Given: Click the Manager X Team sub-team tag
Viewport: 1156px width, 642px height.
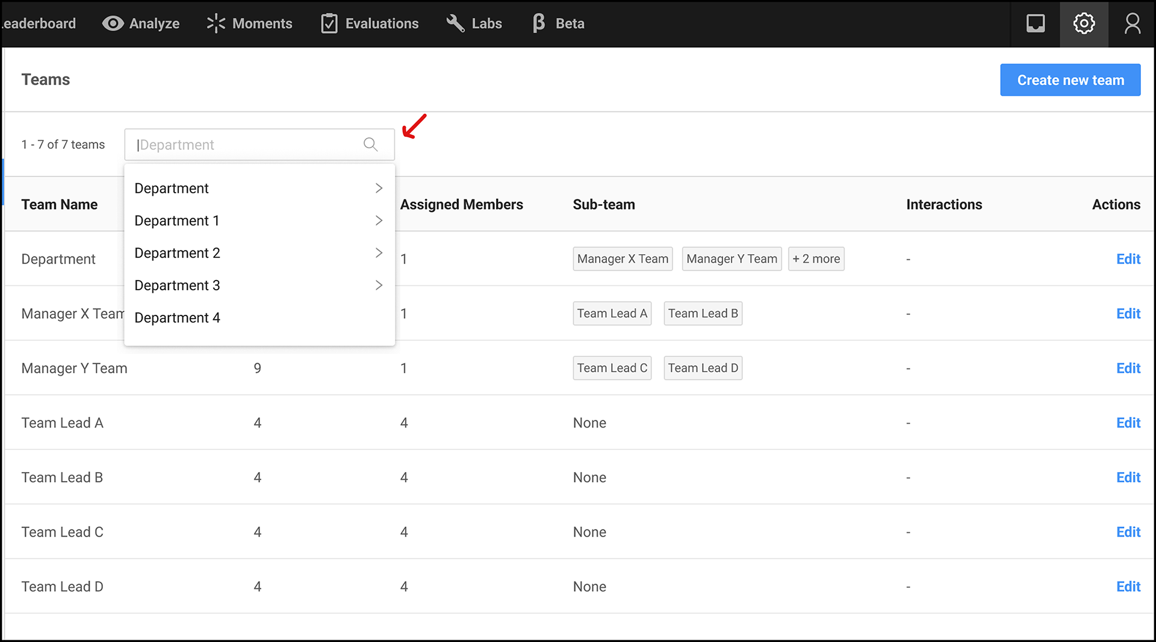Looking at the screenshot, I should 623,259.
